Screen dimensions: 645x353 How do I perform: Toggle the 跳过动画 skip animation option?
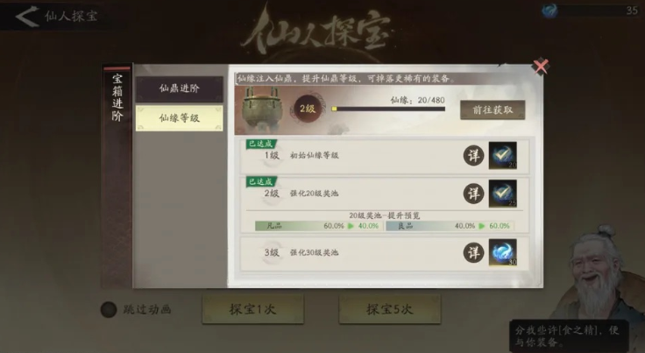point(109,309)
